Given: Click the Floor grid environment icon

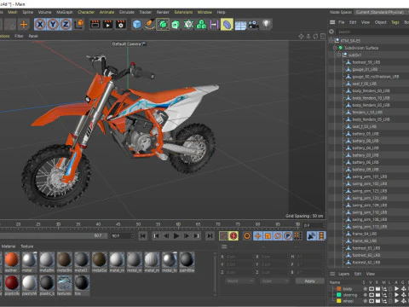Looking at the screenshot, I should [x=240, y=25].
